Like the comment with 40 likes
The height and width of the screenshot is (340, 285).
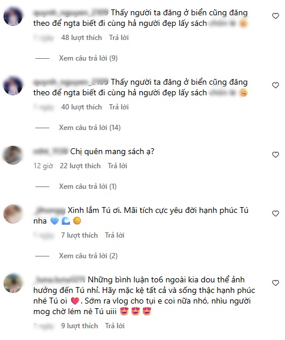pos(275,85)
